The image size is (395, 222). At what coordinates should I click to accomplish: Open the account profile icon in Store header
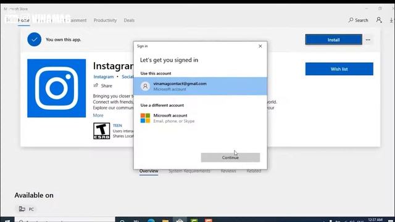click(x=379, y=20)
